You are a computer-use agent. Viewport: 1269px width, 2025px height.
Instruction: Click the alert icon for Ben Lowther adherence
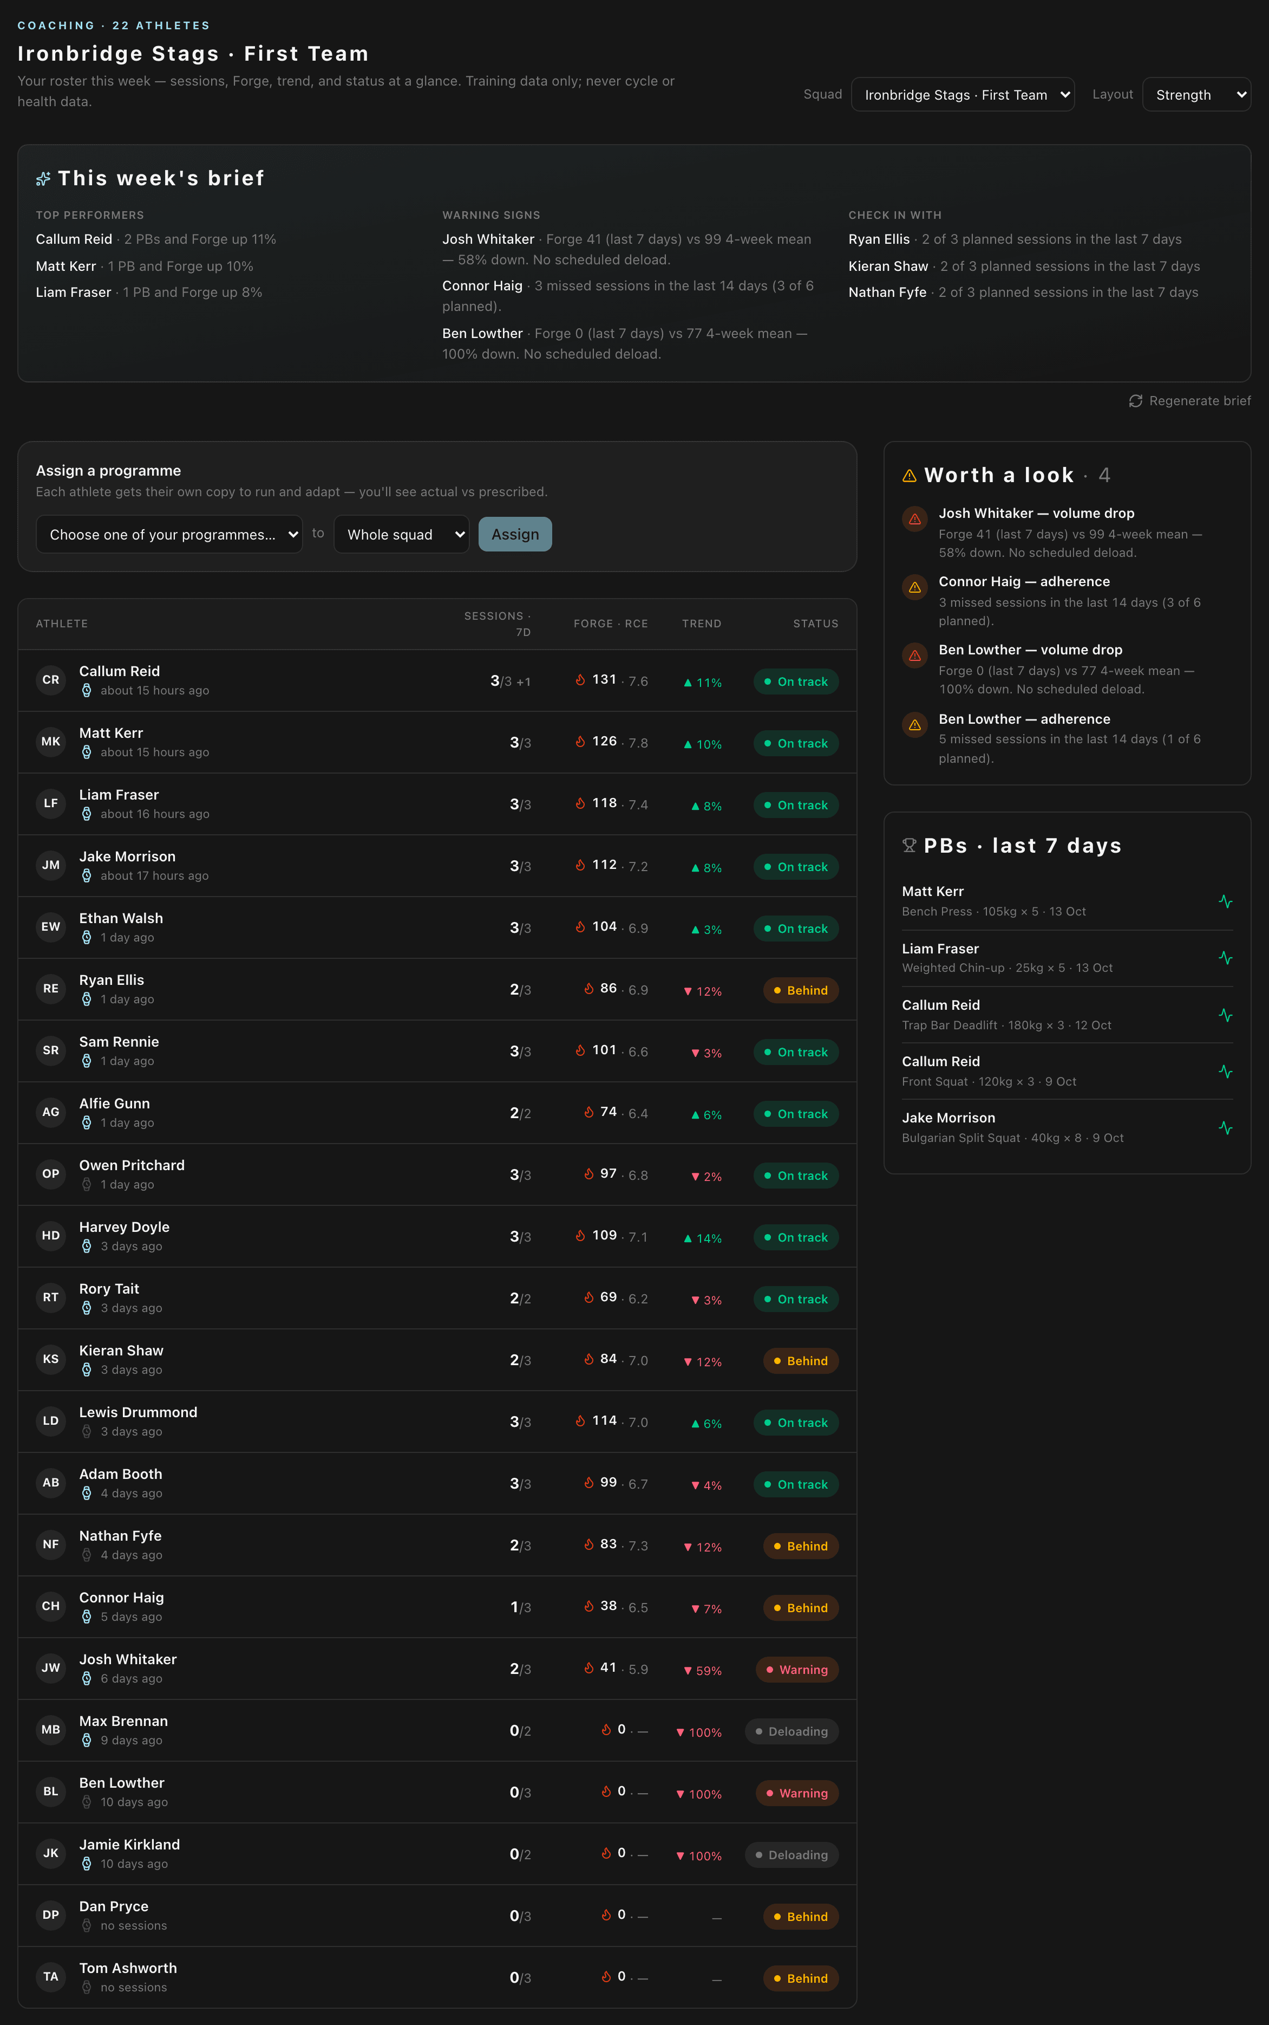point(915,724)
